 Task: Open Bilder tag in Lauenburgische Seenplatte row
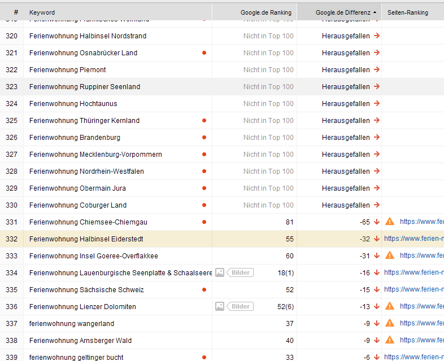241,272
